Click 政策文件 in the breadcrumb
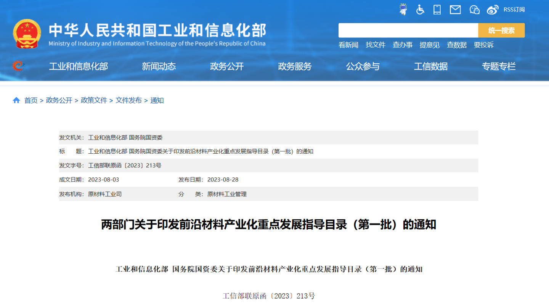 tap(94, 100)
